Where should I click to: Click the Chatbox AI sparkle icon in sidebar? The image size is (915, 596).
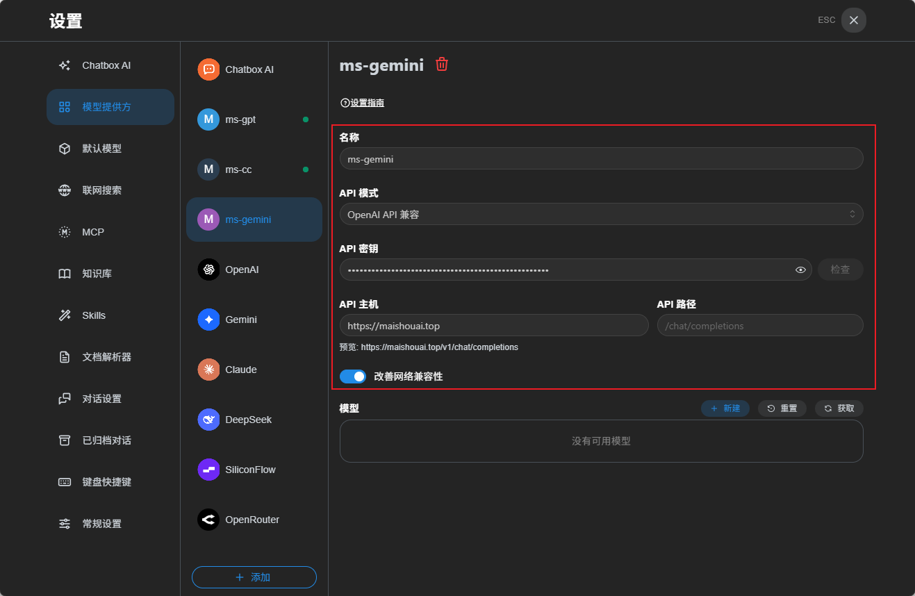pyautogui.click(x=65, y=65)
